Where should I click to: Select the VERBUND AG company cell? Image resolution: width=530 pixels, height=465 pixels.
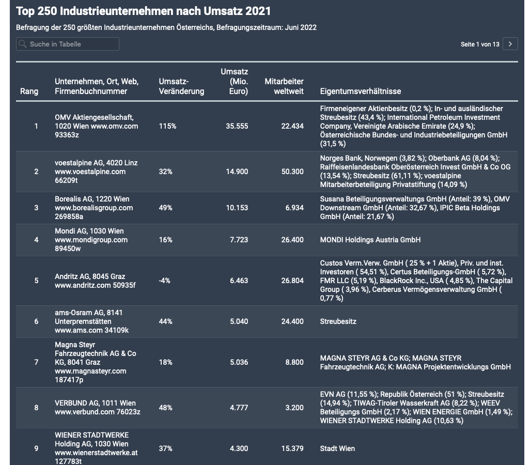click(97, 408)
